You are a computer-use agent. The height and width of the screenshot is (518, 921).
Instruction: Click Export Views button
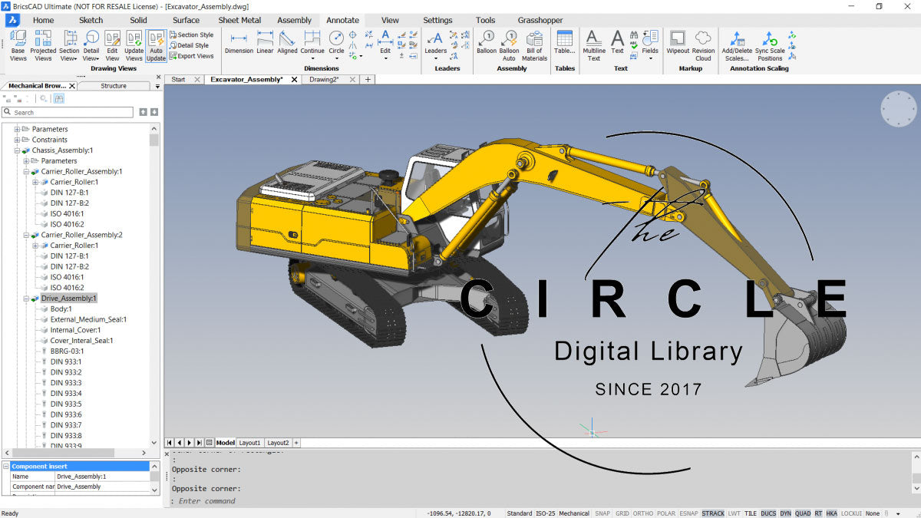[x=191, y=56]
